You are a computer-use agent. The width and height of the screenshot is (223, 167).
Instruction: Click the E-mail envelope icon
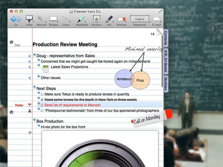[x=156, y=19]
